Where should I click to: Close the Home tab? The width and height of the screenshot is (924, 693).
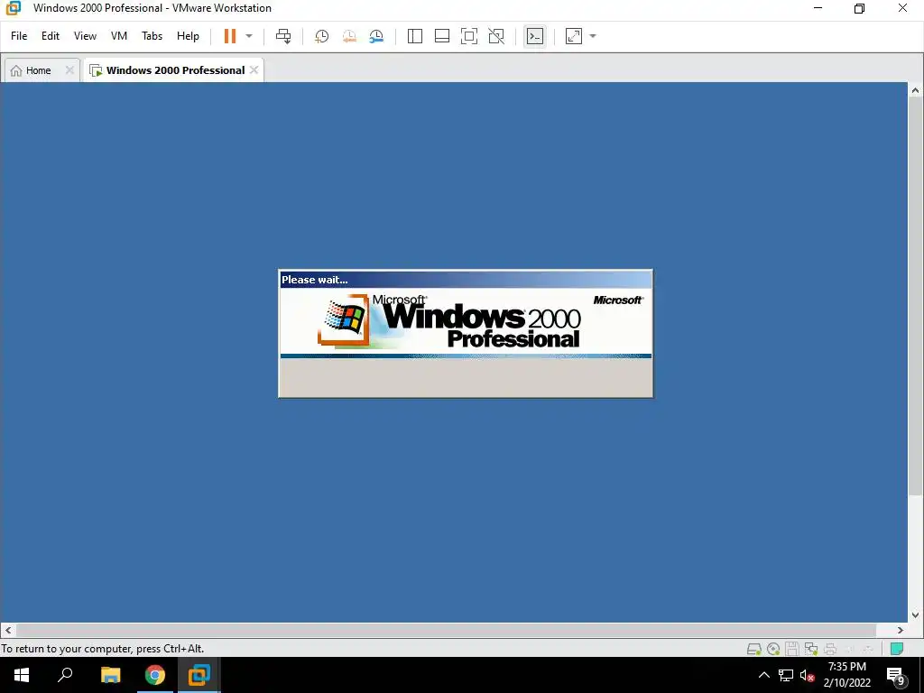(69, 70)
